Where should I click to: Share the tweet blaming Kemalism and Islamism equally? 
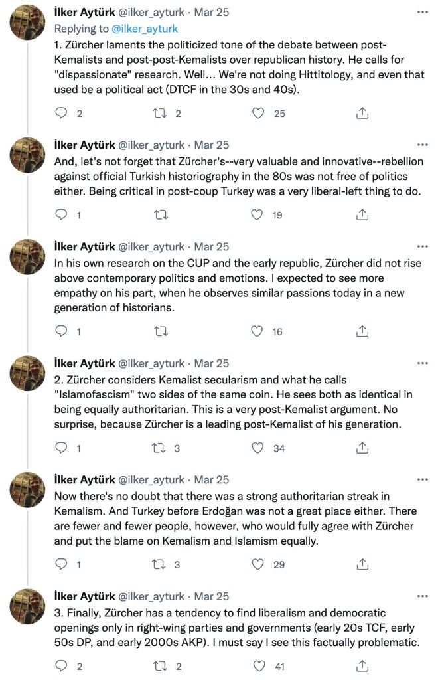coord(362,564)
